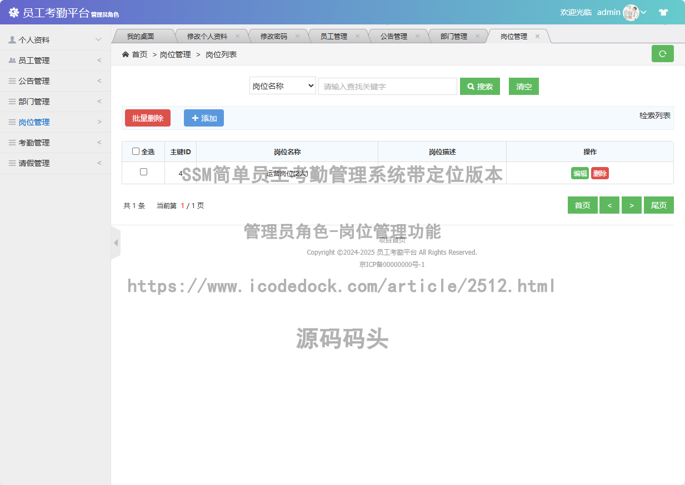Click the 首页 breadcrumb link
This screenshot has height=485, width=685.
point(139,54)
